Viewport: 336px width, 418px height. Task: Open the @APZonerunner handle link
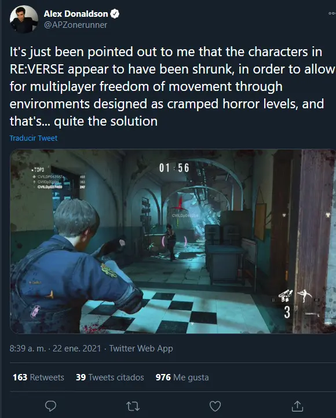tap(75, 25)
